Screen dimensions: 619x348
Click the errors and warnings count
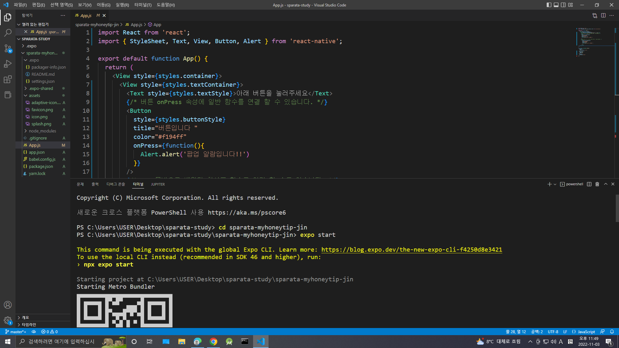(x=49, y=332)
